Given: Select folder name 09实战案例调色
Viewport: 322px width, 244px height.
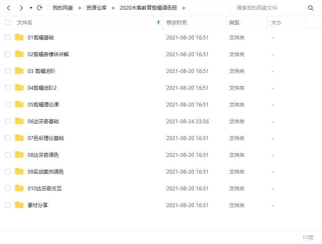Looking at the screenshot, I should (x=46, y=172).
